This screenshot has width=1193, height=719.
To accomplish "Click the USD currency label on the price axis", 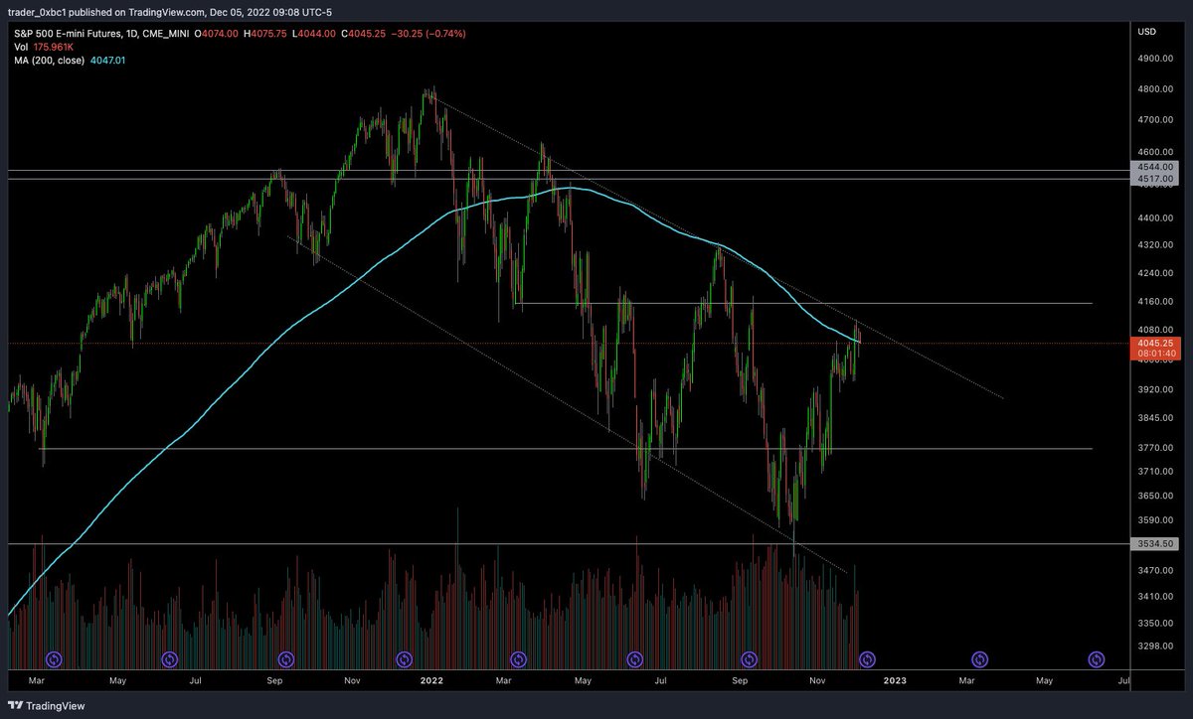I will [x=1146, y=33].
